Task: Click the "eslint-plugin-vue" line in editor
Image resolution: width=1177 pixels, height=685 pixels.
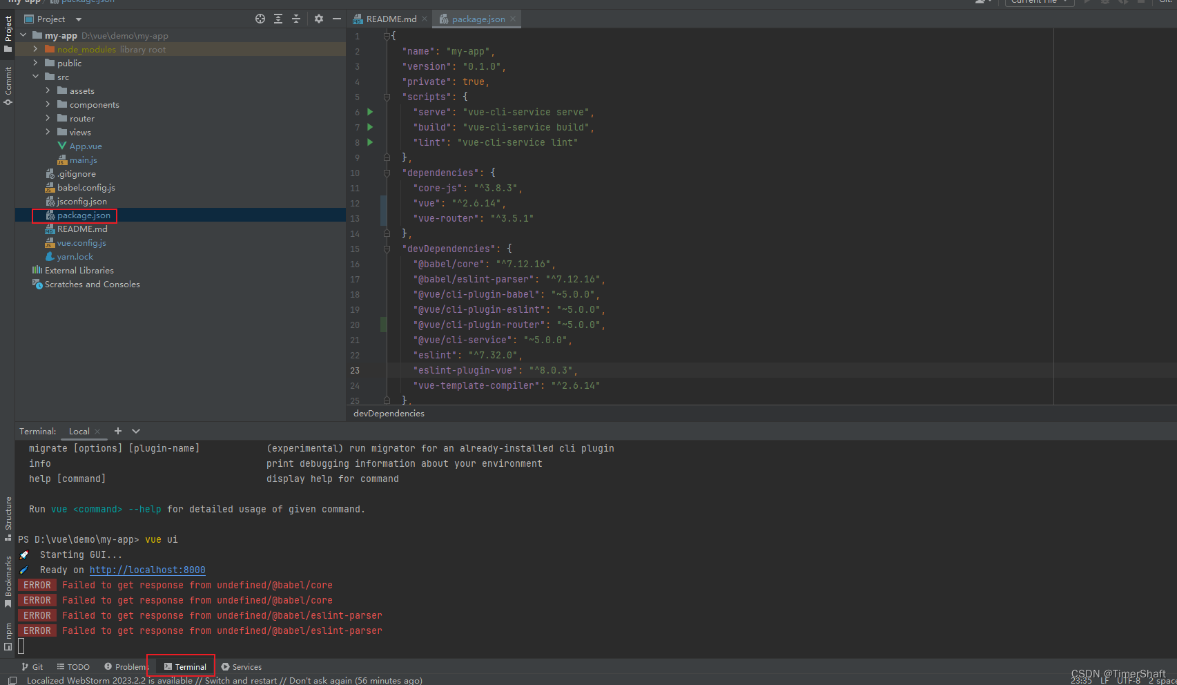Action: tap(495, 370)
